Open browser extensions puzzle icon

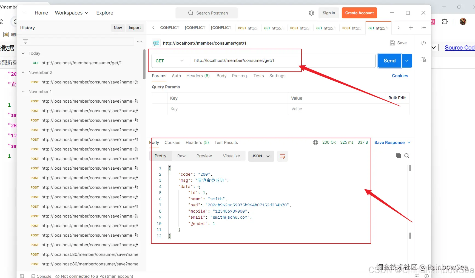(445, 21)
